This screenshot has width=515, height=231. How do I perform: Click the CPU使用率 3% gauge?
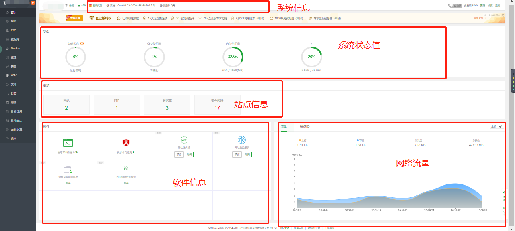pos(154,57)
